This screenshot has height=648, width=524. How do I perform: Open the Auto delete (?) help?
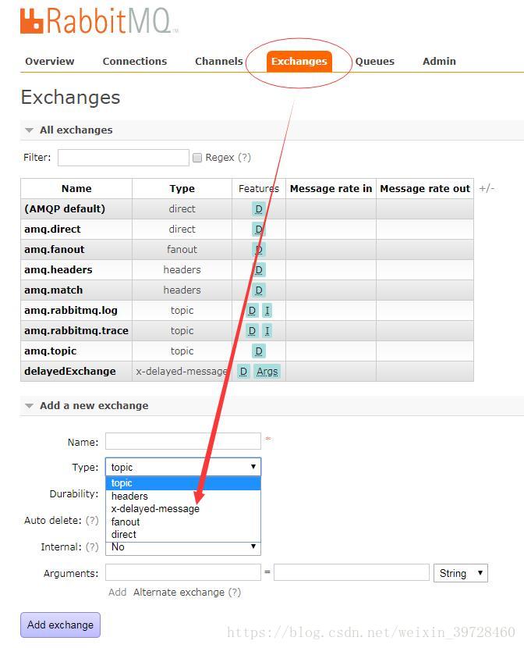point(92,520)
